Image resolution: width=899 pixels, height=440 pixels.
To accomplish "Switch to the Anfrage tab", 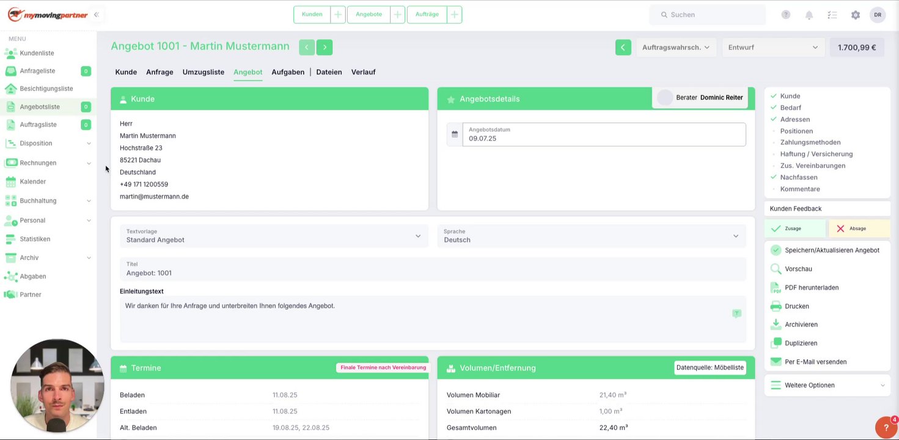I will pyautogui.click(x=160, y=72).
